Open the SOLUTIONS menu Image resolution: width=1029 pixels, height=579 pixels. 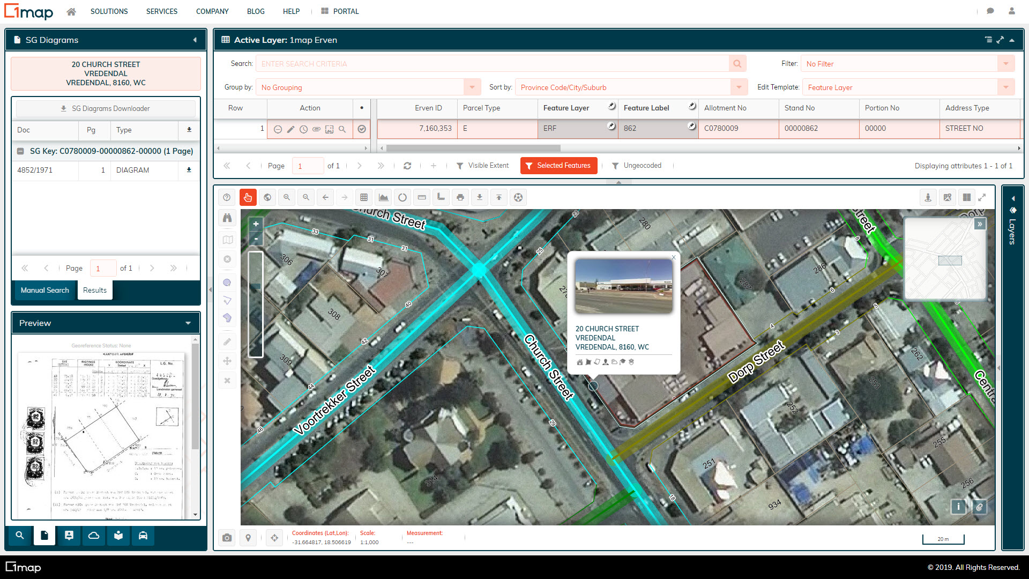(x=109, y=11)
